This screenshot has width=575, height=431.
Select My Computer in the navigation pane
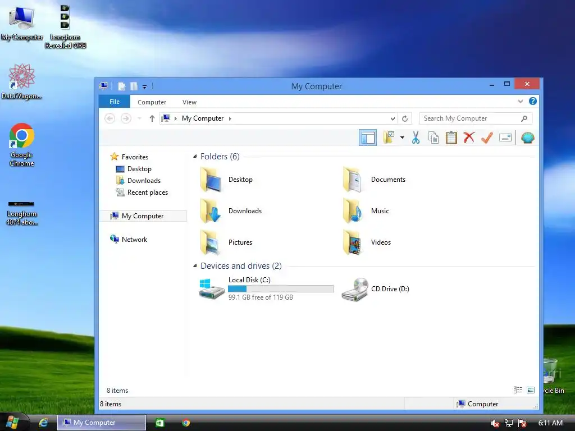(143, 216)
